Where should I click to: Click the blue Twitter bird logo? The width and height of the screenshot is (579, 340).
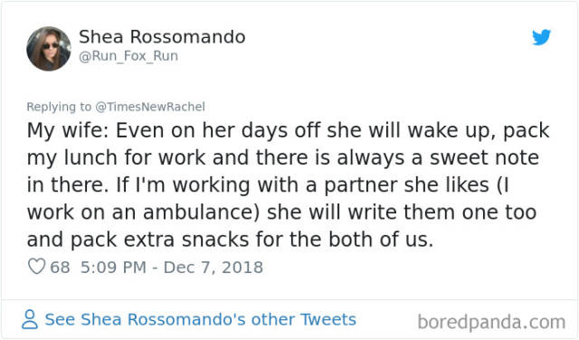tap(541, 37)
